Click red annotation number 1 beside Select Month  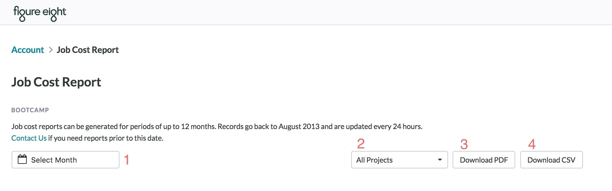(x=127, y=160)
